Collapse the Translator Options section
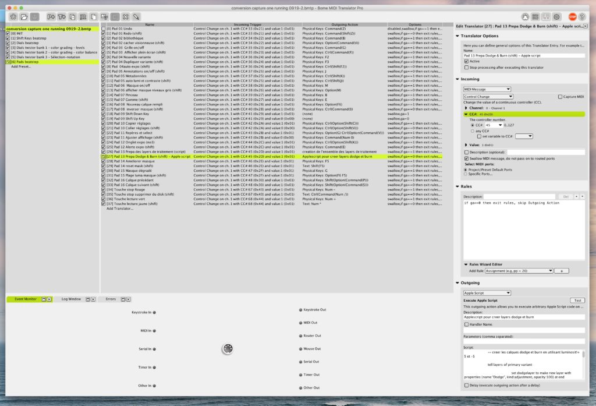The image size is (596, 406). point(457,36)
